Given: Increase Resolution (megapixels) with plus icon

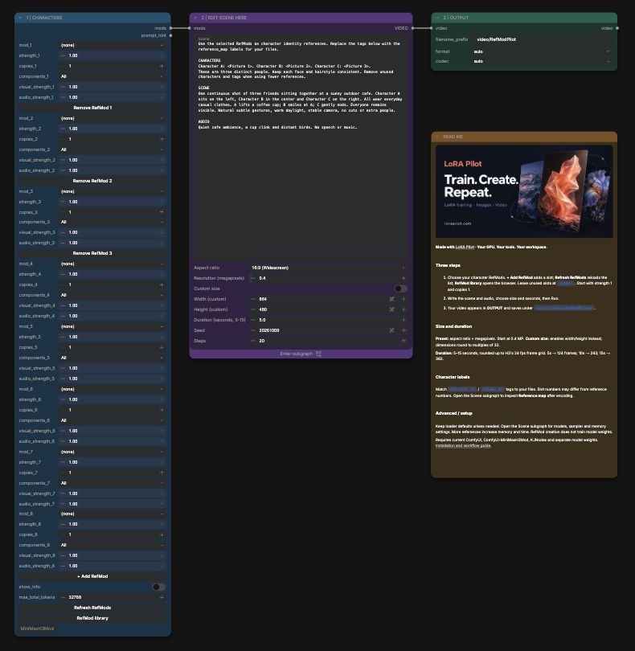Looking at the screenshot, I should tap(404, 278).
